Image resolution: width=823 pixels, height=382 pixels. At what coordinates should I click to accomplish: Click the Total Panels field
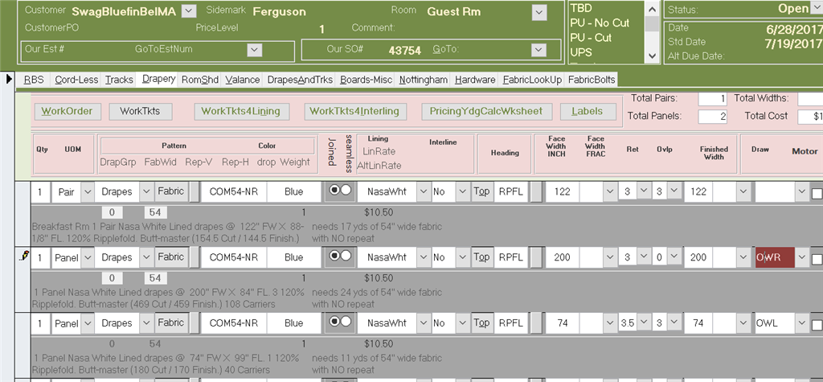712,116
